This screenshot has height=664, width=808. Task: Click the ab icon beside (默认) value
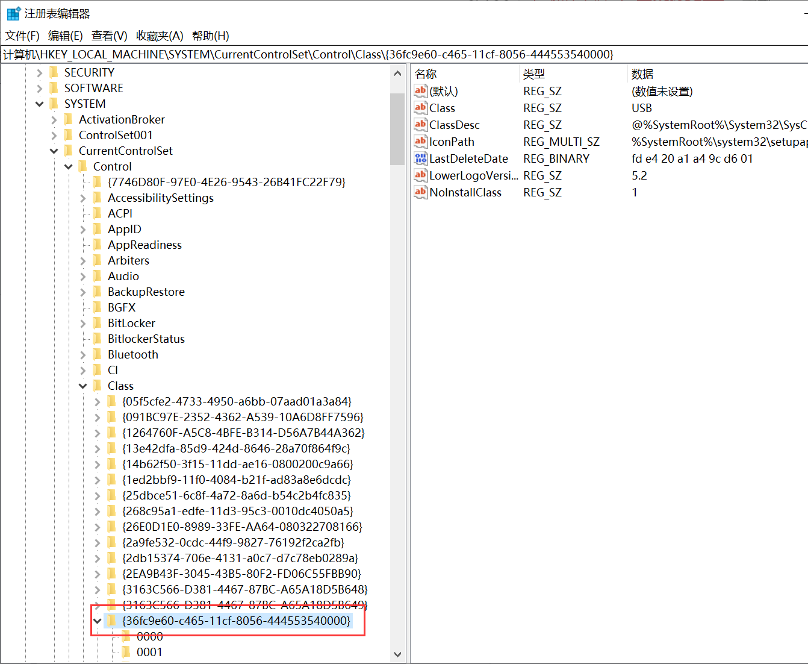click(420, 91)
